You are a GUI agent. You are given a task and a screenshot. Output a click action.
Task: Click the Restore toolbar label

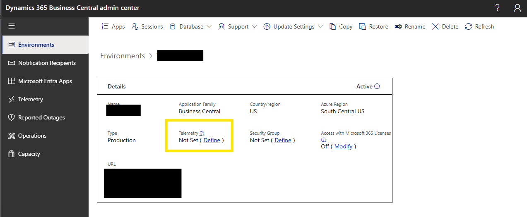tap(379, 26)
